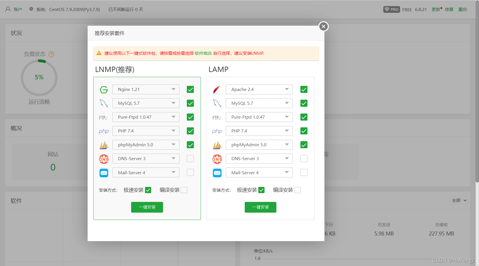This screenshot has height=266, width=479.
Task: Uncheck Pure-Ftpd in LNMP
Action: pyautogui.click(x=190, y=117)
